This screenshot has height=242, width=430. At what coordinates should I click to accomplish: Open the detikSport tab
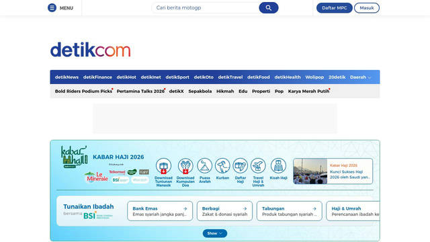click(177, 77)
